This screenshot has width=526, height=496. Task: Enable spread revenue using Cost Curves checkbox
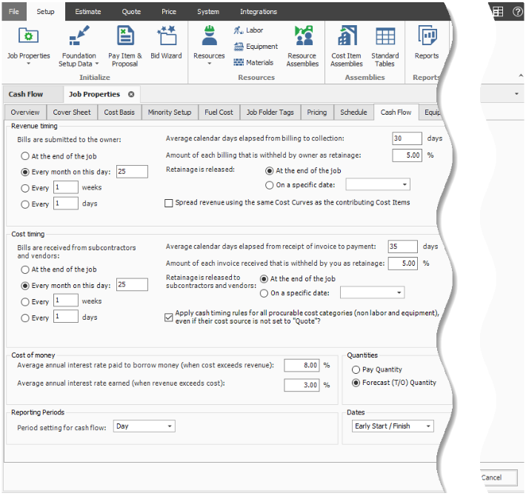(x=170, y=202)
